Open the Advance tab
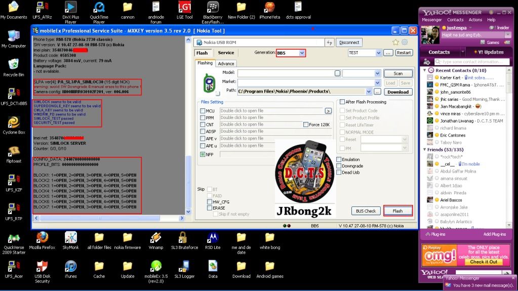Viewport: 518px width, 291px height. pyautogui.click(x=226, y=63)
